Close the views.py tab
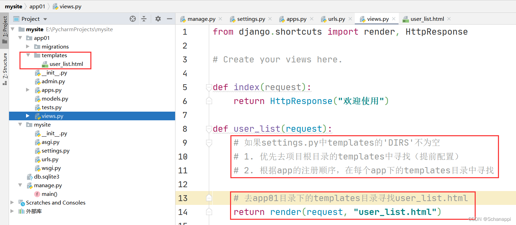 (x=394, y=19)
